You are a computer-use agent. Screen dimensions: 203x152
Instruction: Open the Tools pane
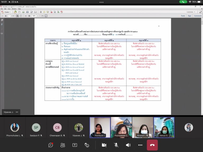tap(183, 16)
